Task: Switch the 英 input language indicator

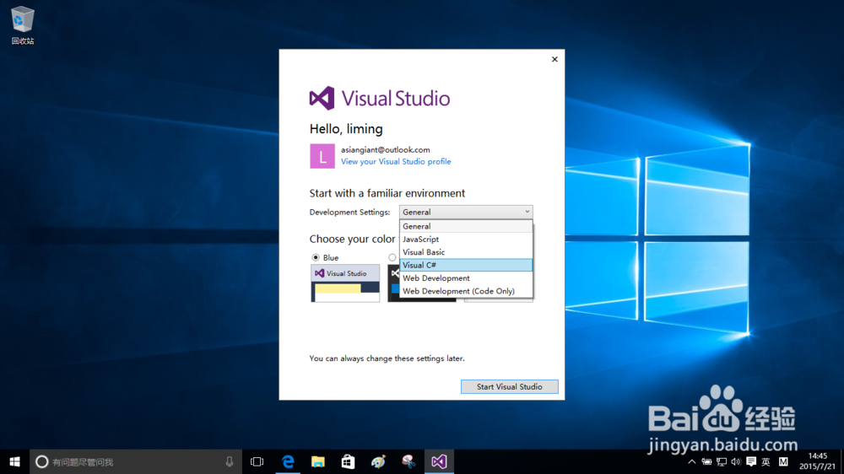Action: pos(766,461)
